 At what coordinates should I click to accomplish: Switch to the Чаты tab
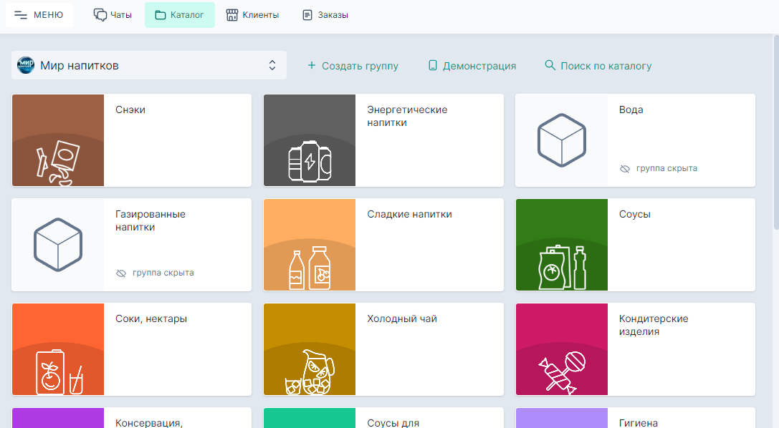coord(113,14)
